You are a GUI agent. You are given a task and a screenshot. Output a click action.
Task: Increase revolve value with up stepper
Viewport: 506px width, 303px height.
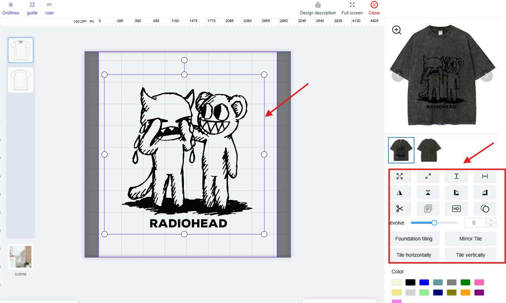coord(491,220)
